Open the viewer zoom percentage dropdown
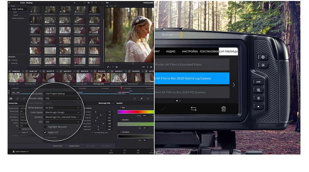The width and height of the screenshot is (309, 172). 108,3
